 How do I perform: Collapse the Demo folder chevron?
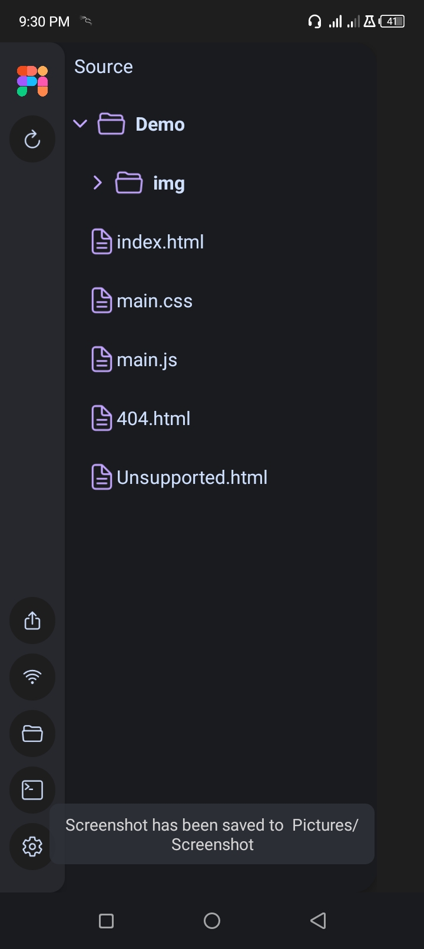point(80,124)
